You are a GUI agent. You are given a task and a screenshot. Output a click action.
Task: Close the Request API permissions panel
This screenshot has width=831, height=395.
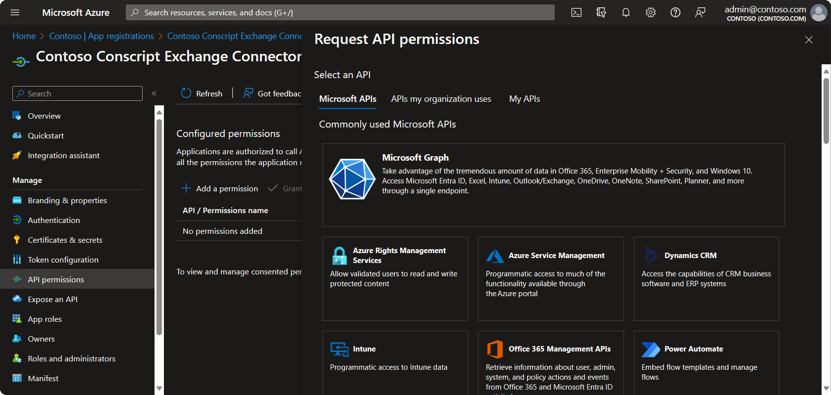809,40
